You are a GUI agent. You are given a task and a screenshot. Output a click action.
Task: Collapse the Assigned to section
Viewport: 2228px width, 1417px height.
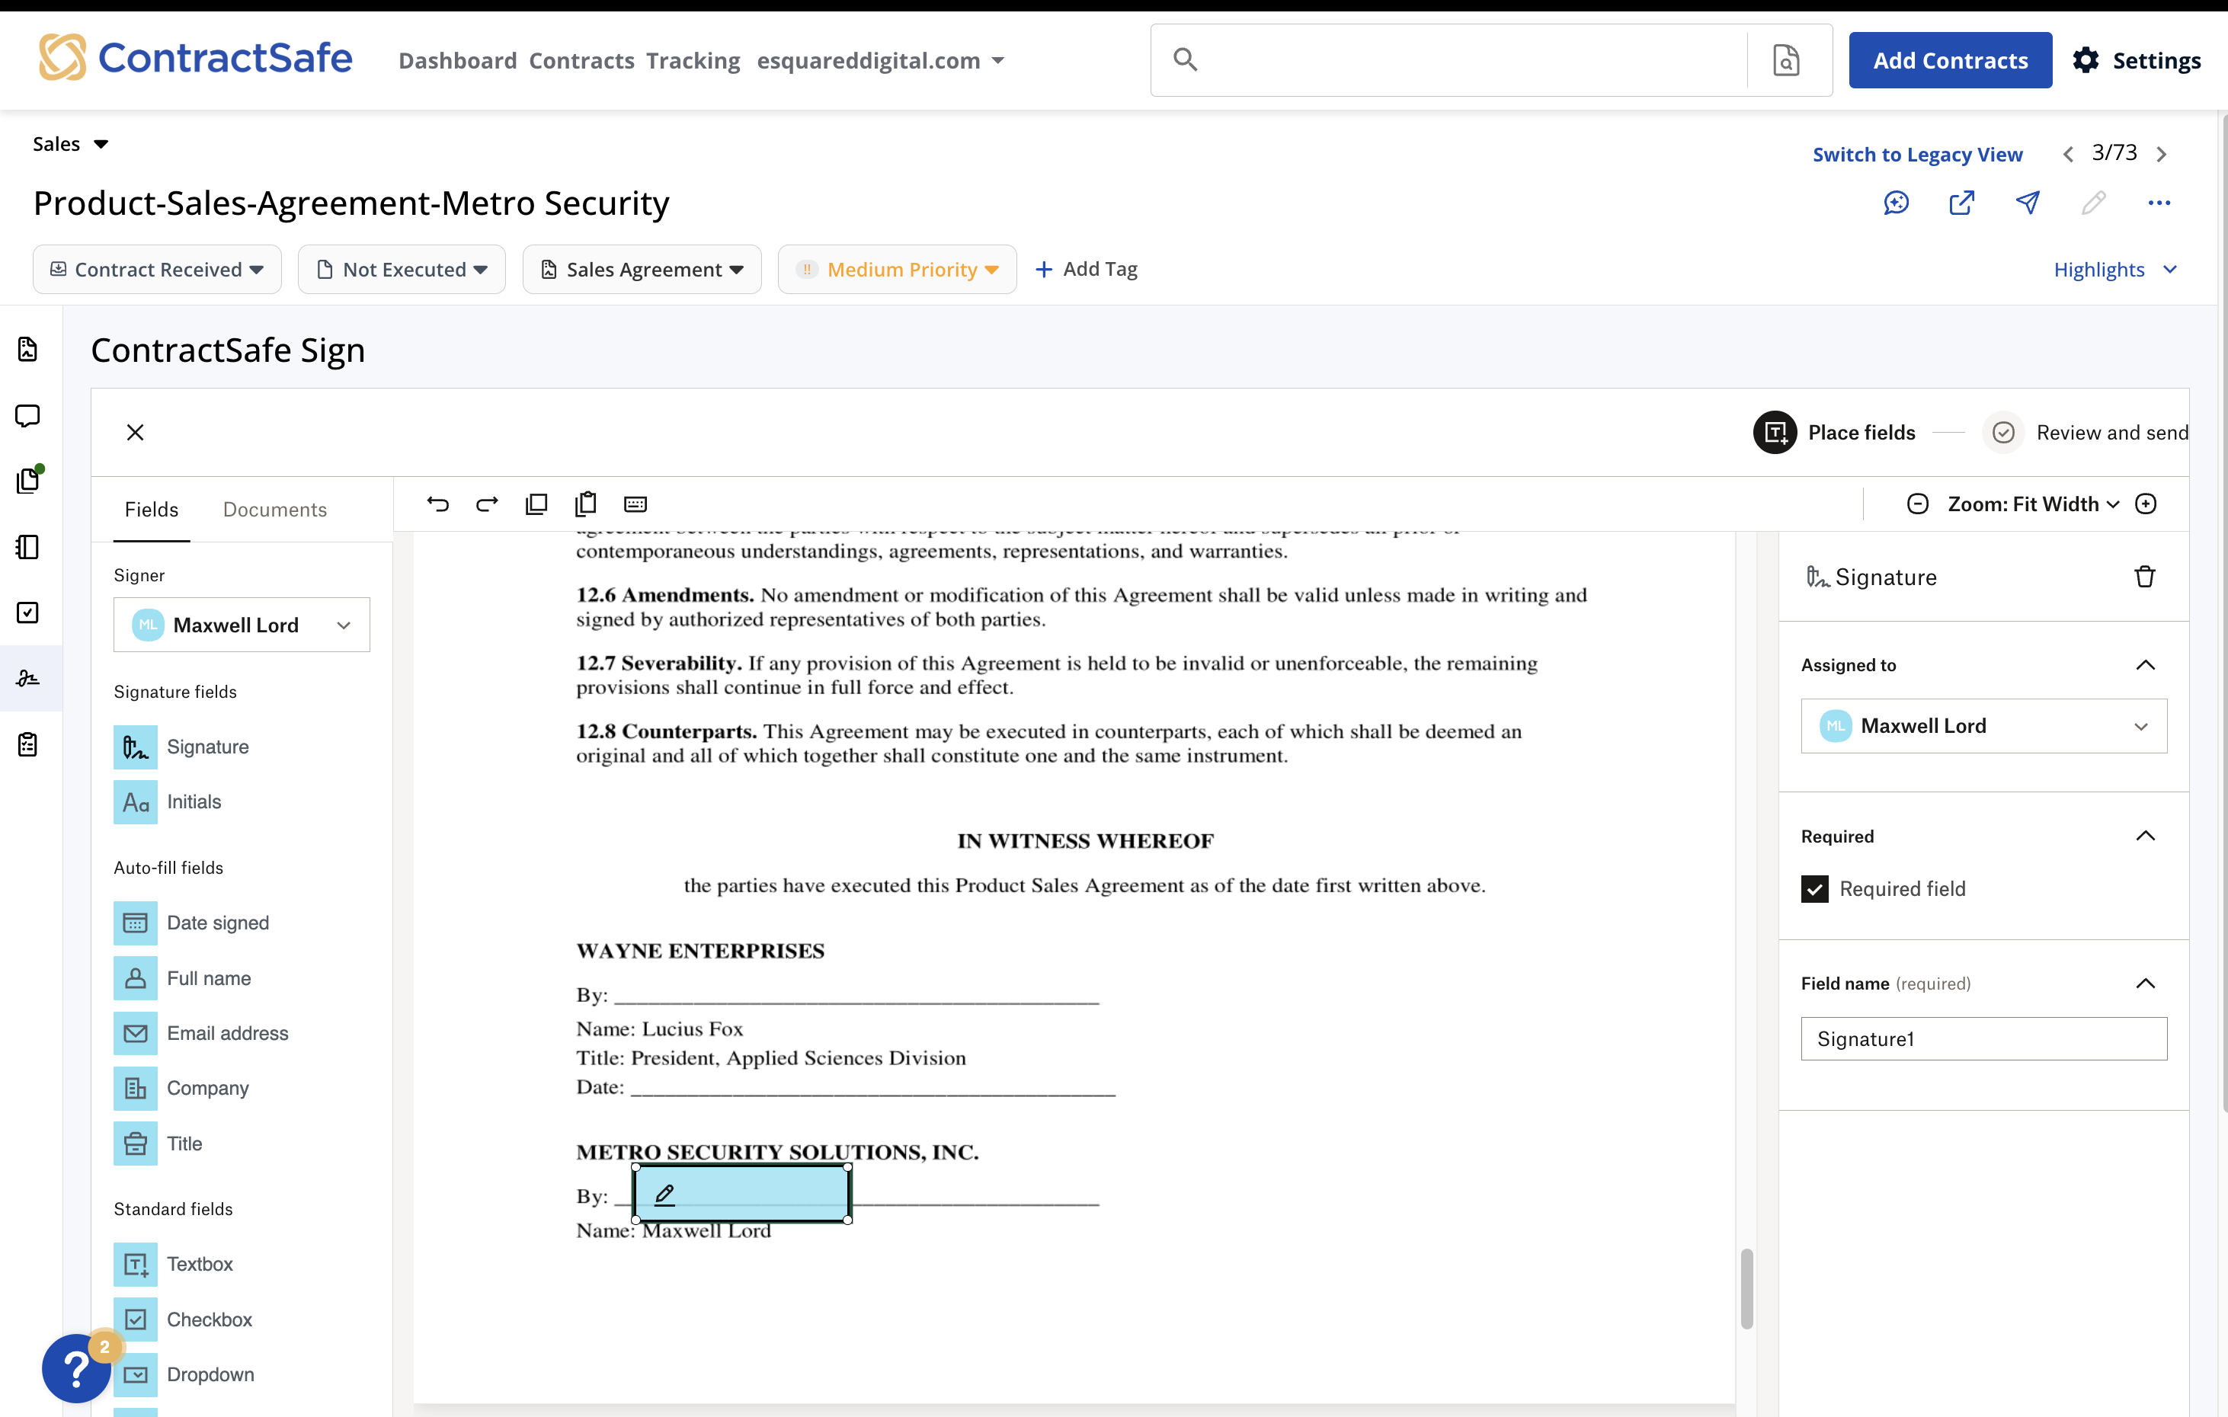(x=2146, y=665)
